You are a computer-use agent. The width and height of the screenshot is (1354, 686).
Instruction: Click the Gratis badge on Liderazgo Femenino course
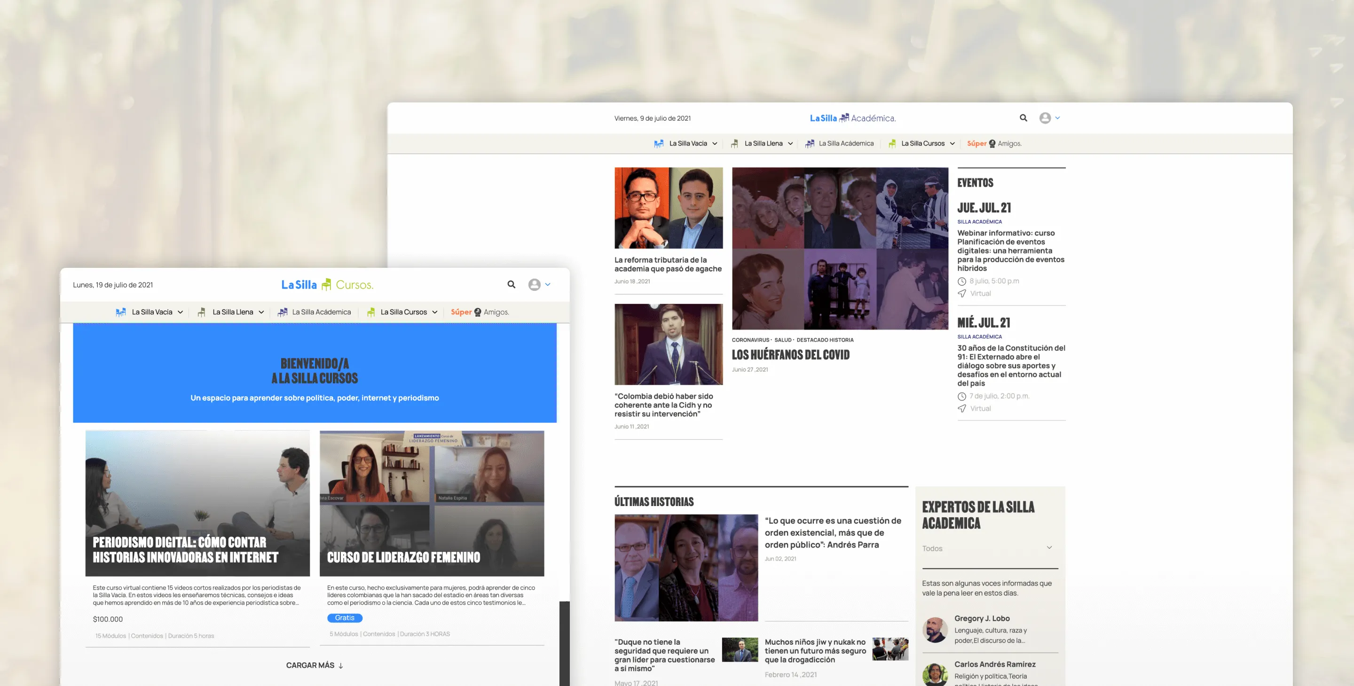click(345, 618)
